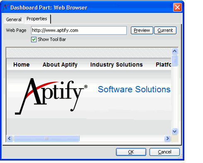Click the Current button
Viewport: 203px width, 163px height.
(x=165, y=30)
